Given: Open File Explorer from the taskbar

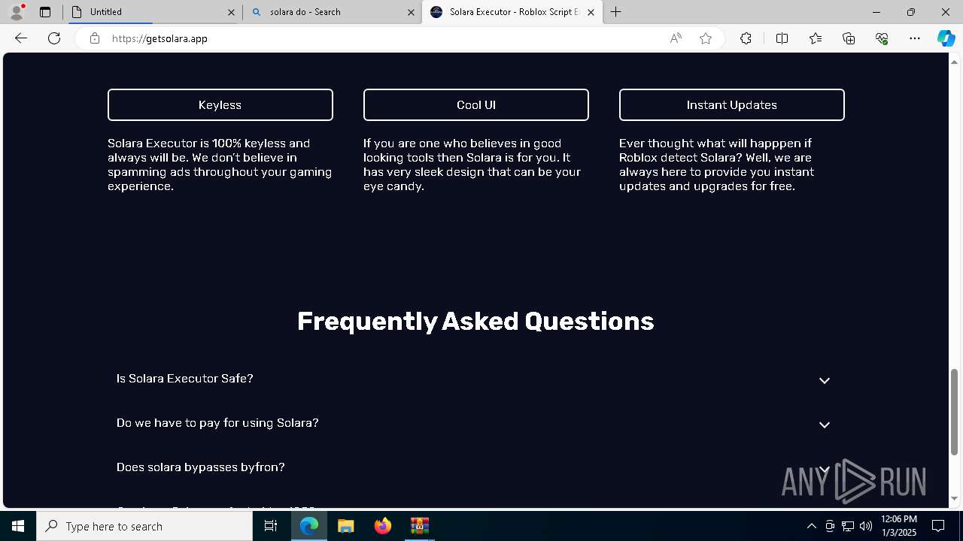Looking at the screenshot, I should coord(346,526).
